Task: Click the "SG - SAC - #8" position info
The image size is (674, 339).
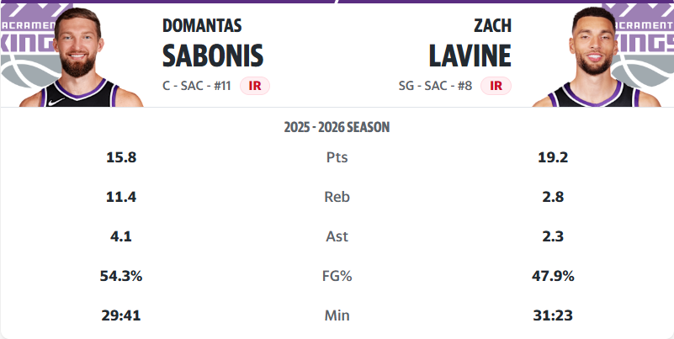Action: click(x=436, y=85)
